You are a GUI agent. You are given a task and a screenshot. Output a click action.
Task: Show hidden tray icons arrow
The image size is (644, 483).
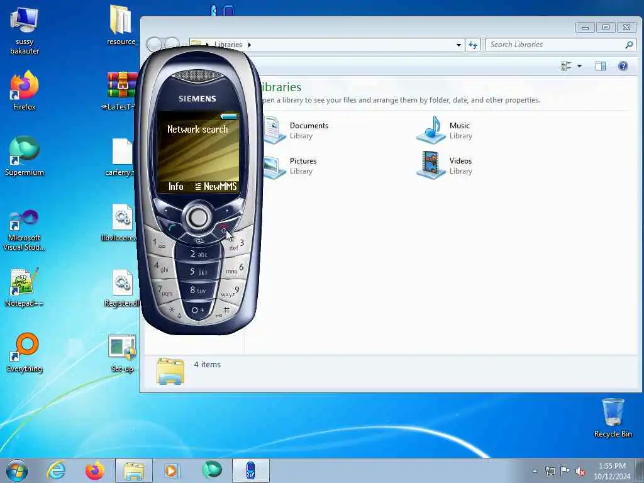(535, 471)
